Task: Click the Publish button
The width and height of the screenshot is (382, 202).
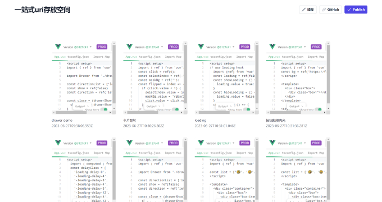Action: tap(356, 10)
